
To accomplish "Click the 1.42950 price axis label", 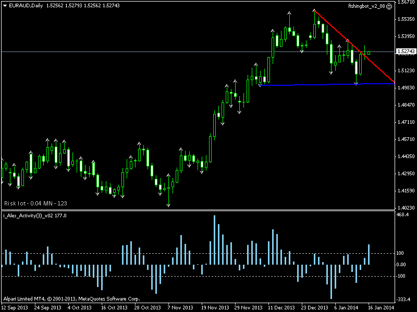I will [406, 174].
